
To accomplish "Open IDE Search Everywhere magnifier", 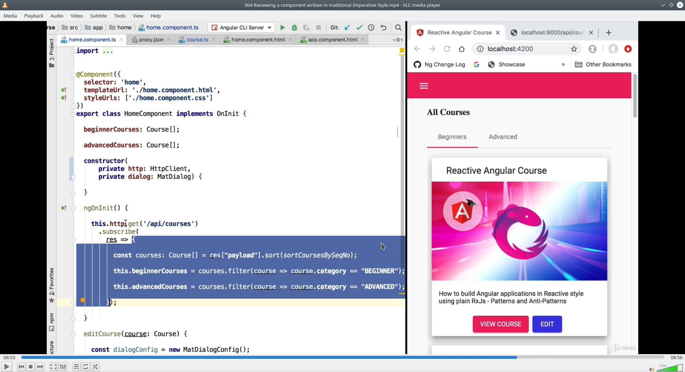I will (x=399, y=27).
